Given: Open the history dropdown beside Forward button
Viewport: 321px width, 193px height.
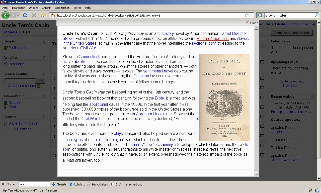Looking at the screenshot, I should [18, 16].
